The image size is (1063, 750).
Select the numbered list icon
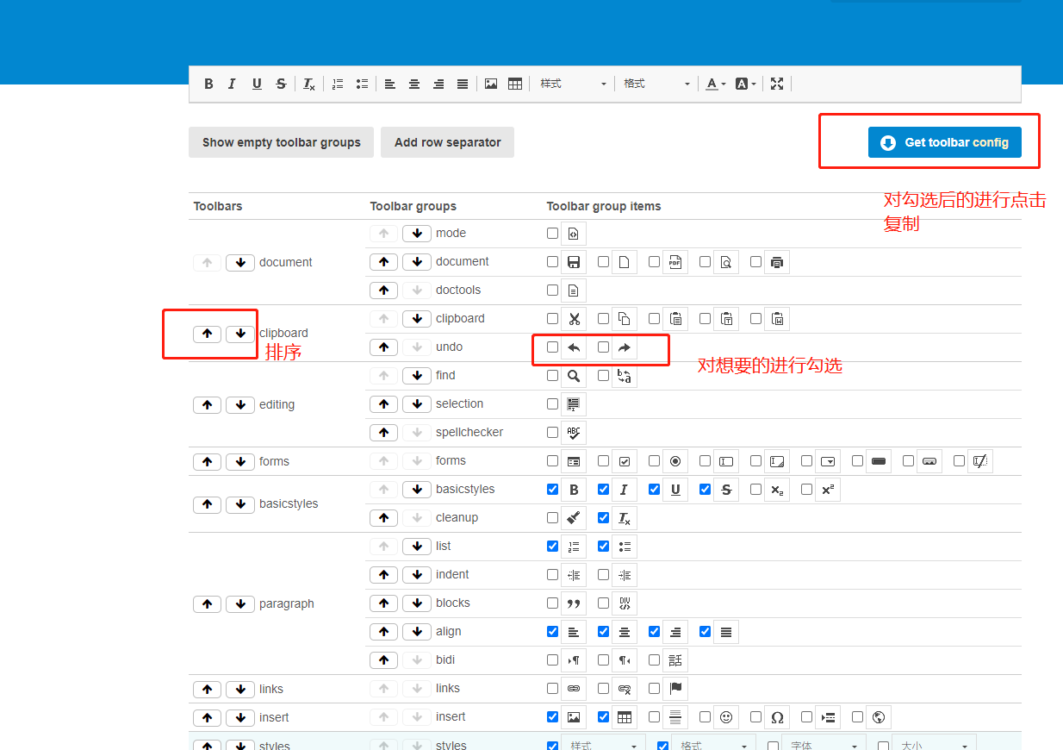point(337,84)
